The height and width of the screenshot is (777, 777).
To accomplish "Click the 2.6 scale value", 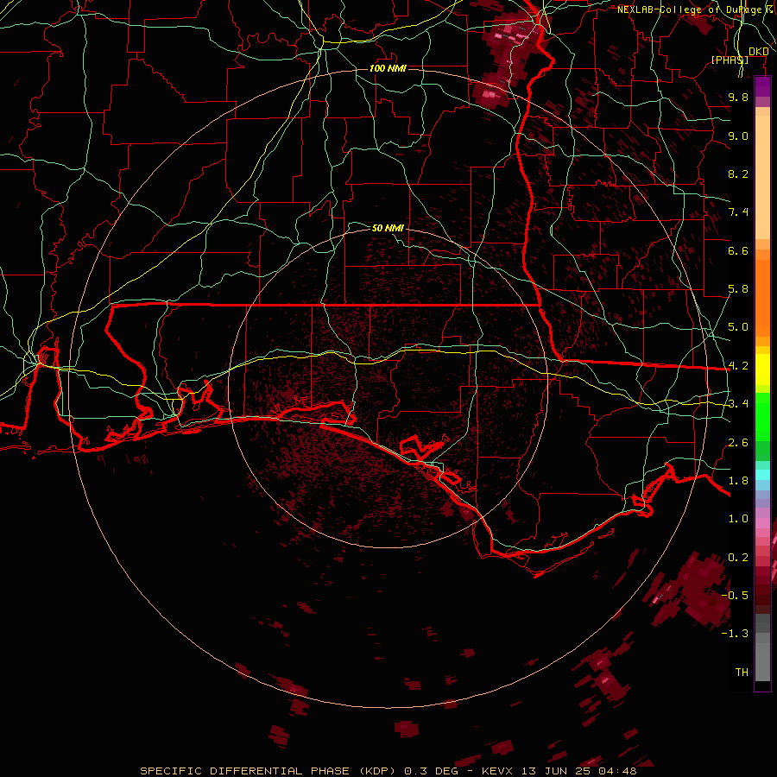I will coord(738,443).
